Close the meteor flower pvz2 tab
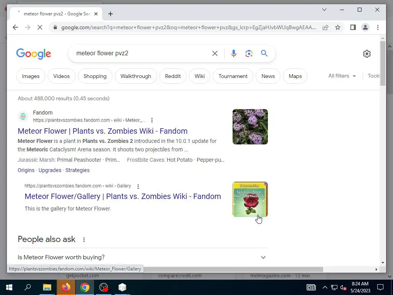 pyautogui.click(x=96, y=14)
